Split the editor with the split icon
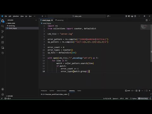152x114 pixels. point(147,20)
